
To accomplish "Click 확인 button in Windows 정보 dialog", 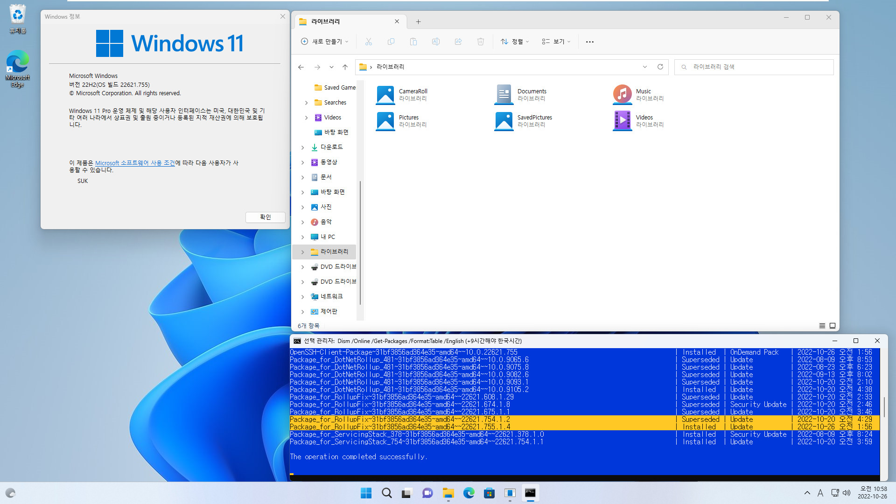I will pyautogui.click(x=266, y=217).
